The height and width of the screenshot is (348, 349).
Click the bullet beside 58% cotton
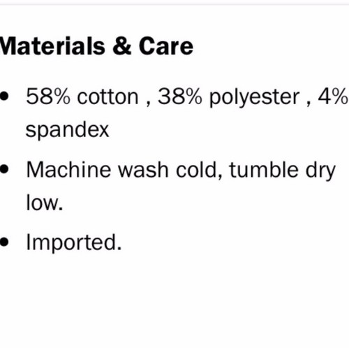click(4, 96)
